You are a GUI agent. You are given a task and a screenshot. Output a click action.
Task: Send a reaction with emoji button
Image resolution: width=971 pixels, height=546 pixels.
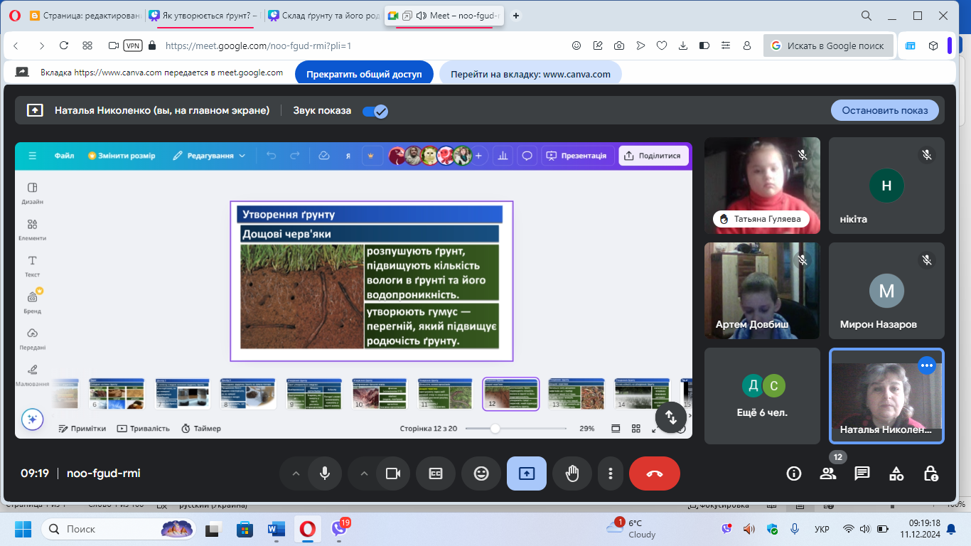(481, 473)
